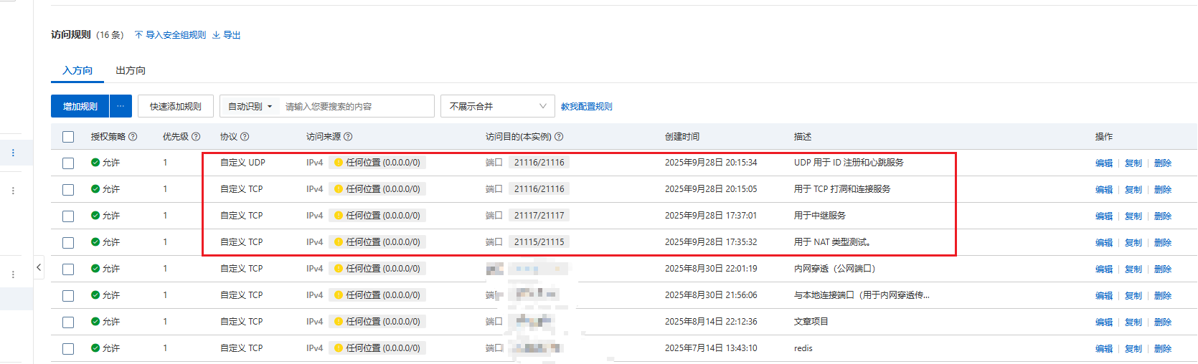Screen dimensions: 1198x364
Task: Click help icon beside 访问目的(本实例) header
Action: (x=559, y=137)
